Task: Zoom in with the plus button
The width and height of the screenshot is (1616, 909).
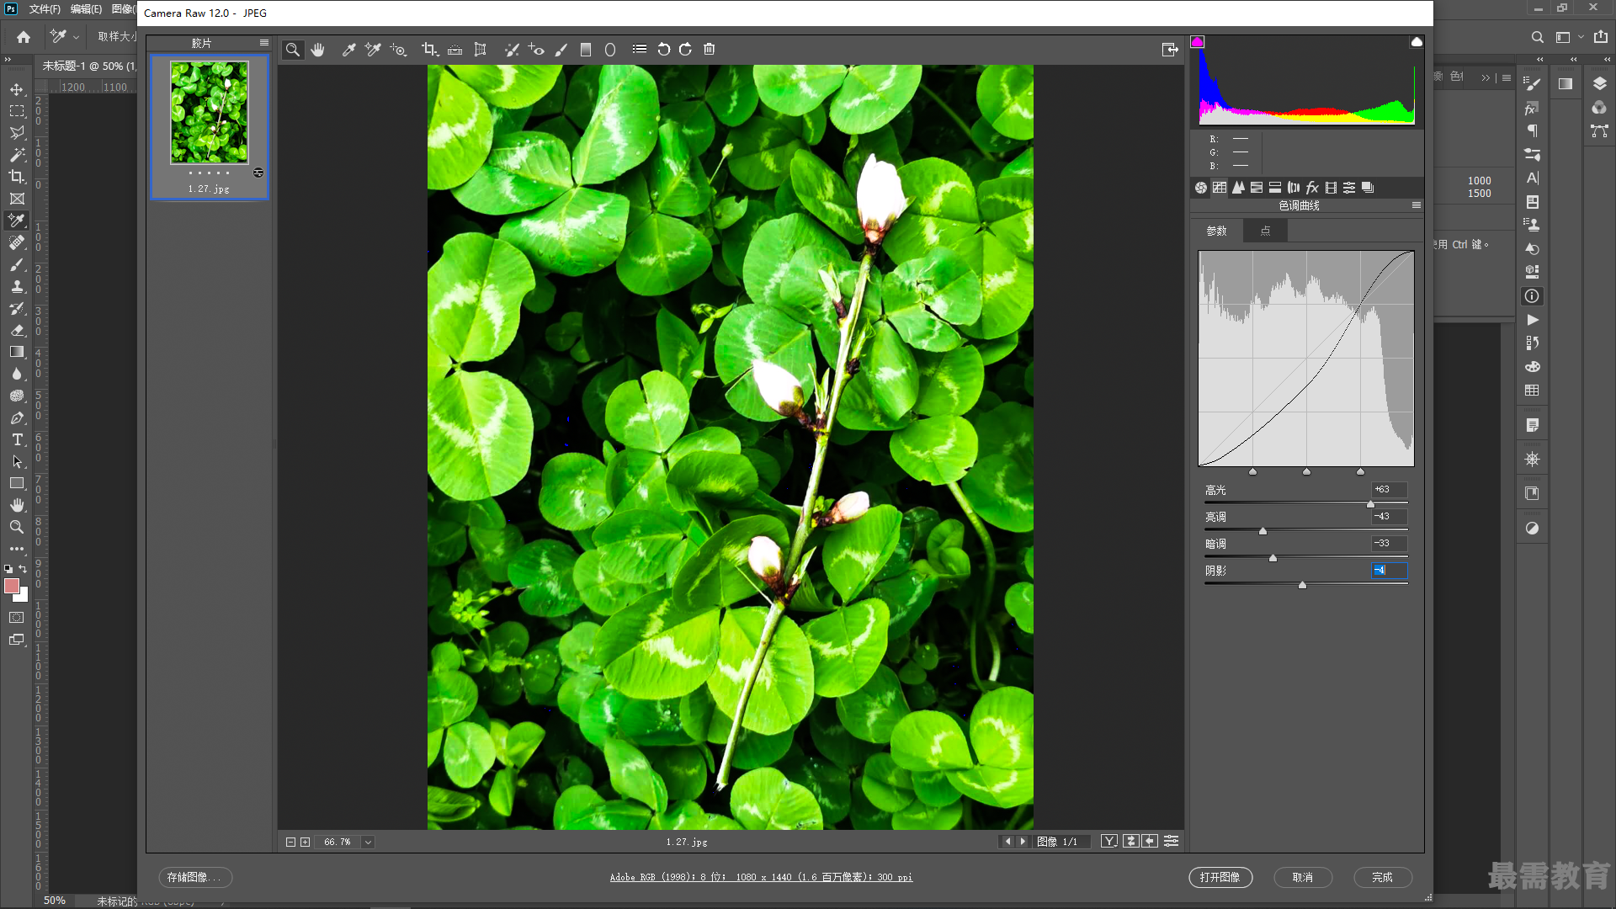Action: tap(305, 842)
